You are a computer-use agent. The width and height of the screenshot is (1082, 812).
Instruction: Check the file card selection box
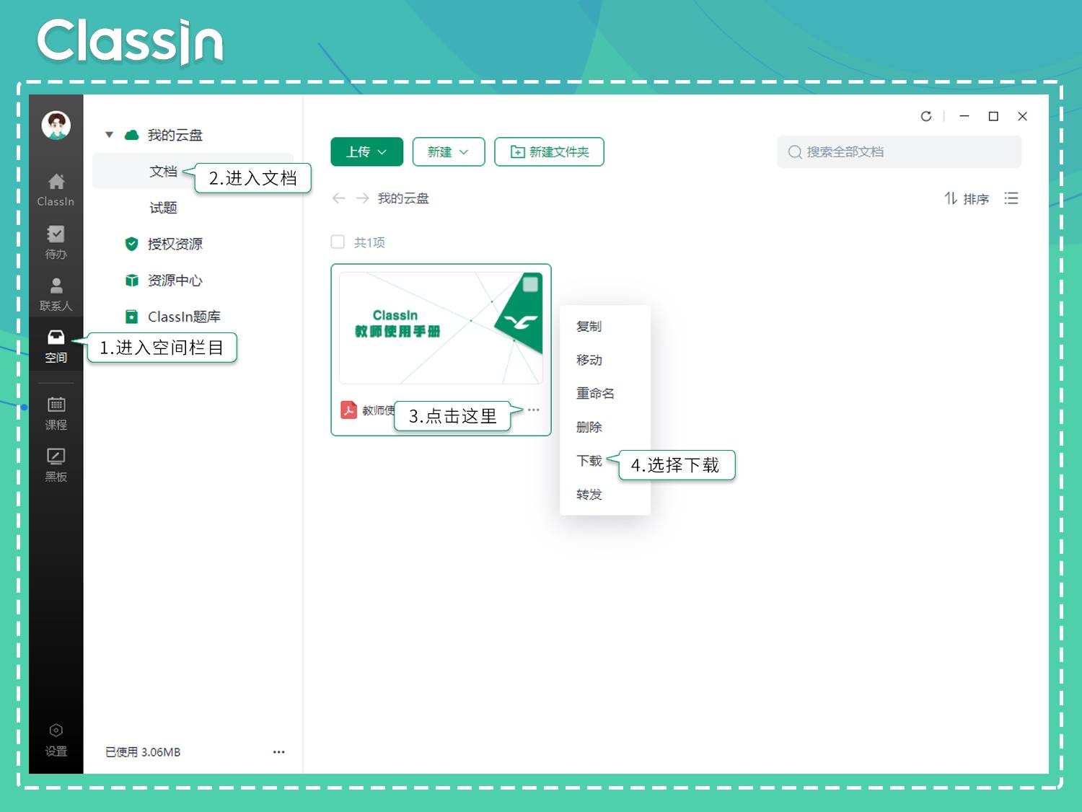tap(530, 284)
